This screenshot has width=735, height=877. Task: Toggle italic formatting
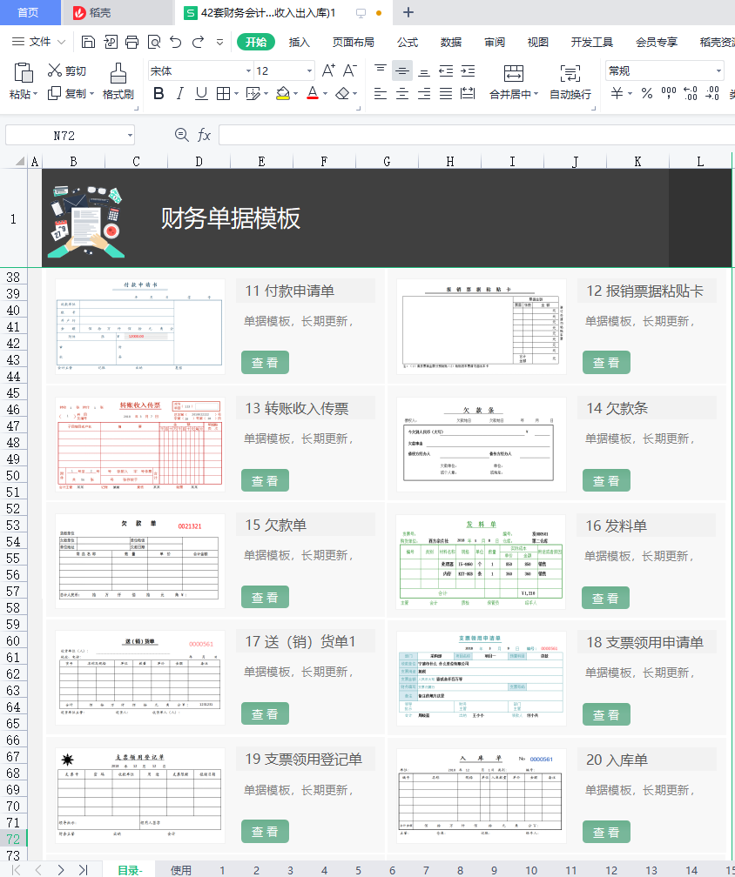tap(180, 93)
